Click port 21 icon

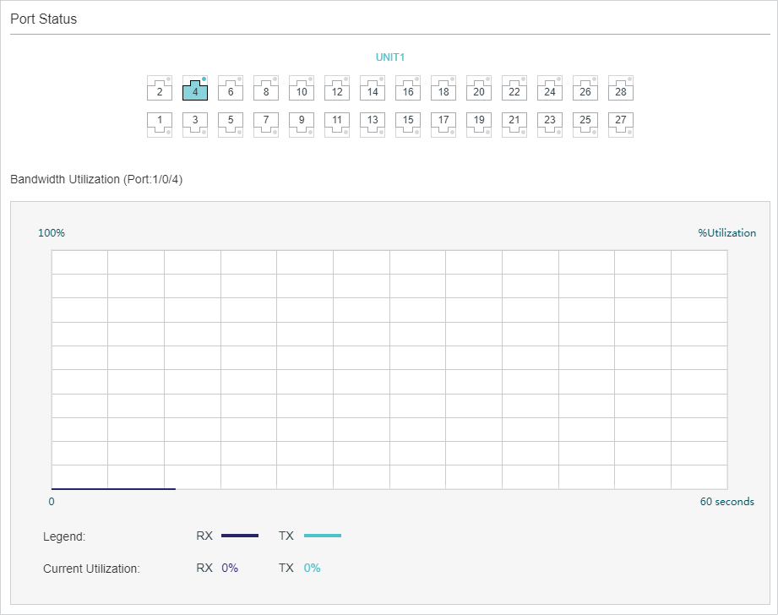(x=514, y=124)
